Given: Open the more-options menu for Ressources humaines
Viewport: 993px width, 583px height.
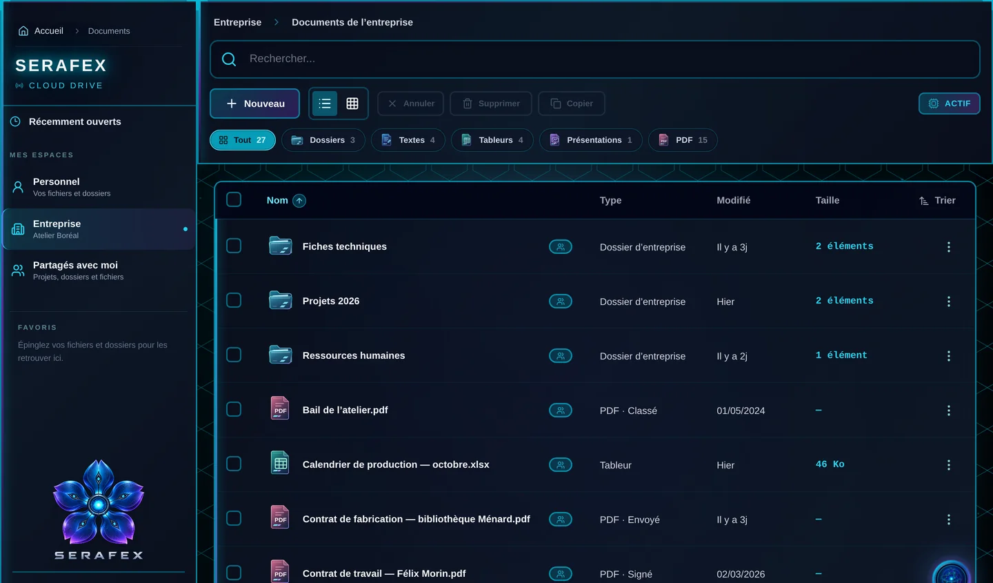Looking at the screenshot, I should [x=949, y=356].
